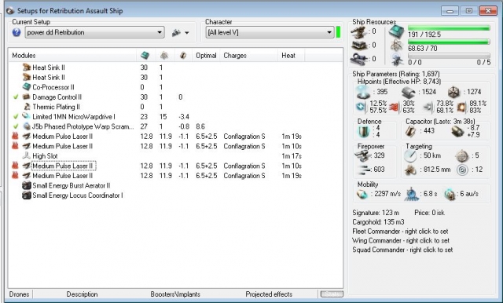Open the Description tab

coord(82,294)
